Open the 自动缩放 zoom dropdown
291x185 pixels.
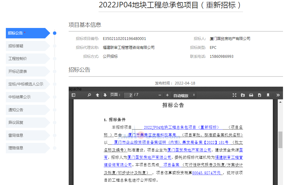pyautogui.click(x=184, y=96)
